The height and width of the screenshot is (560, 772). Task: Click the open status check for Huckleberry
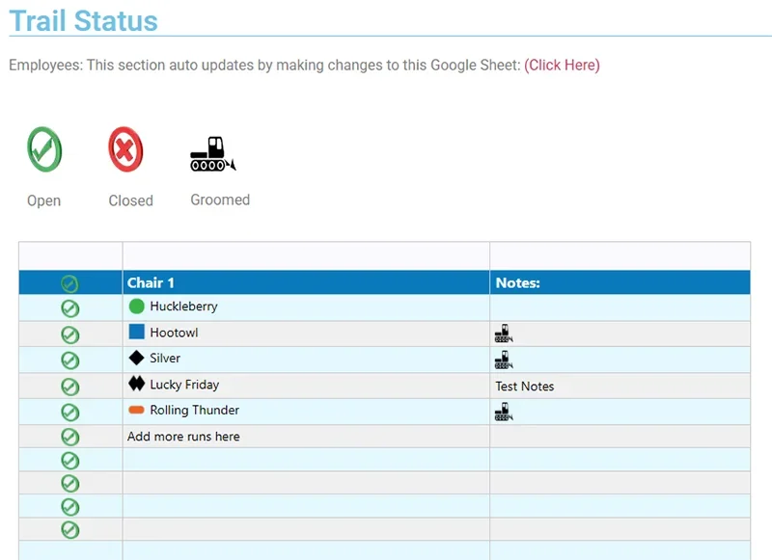coord(69,308)
